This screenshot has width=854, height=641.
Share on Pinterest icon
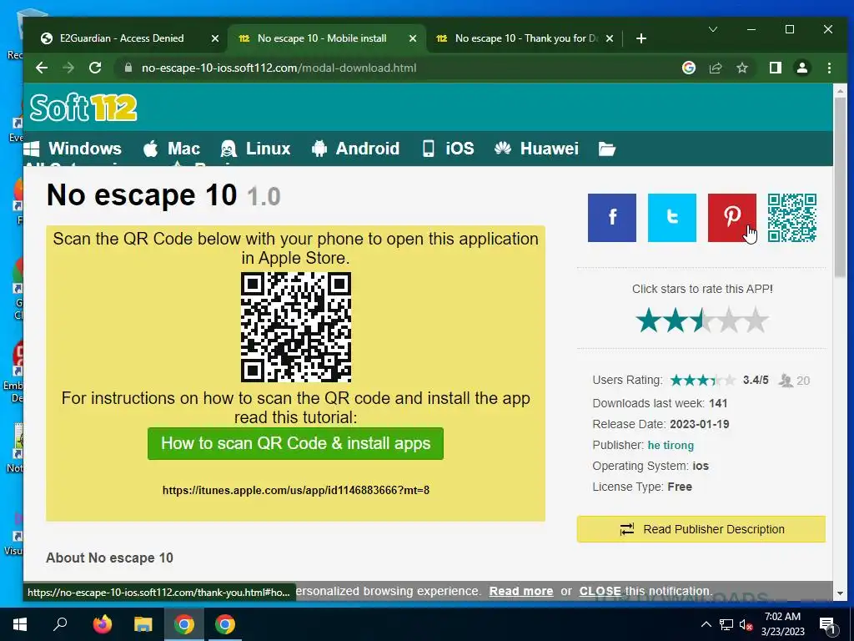pyautogui.click(x=731, y=218)
